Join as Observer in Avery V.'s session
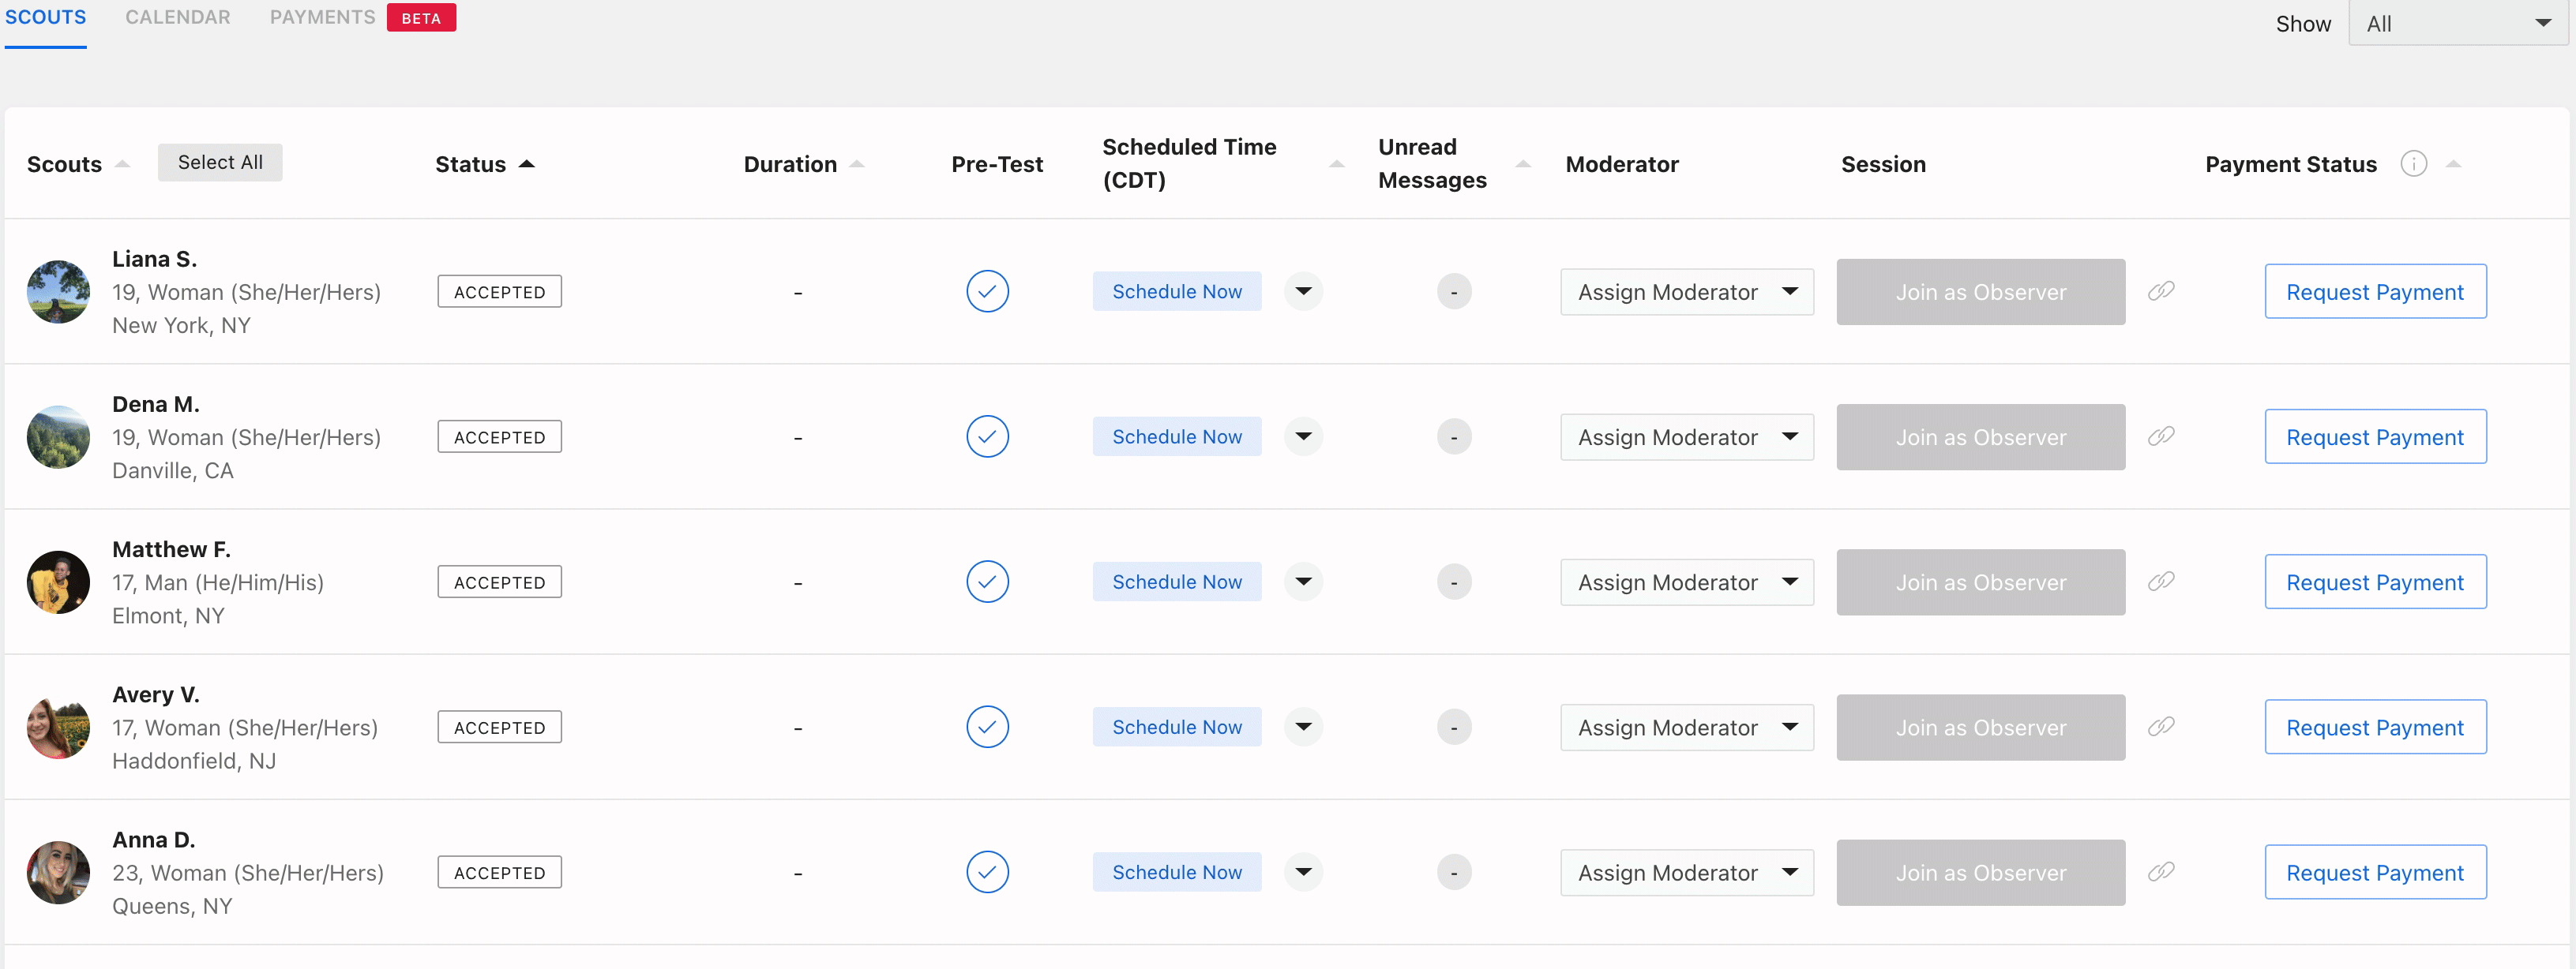This screenshot has height=969, width=2576. pyautogui.click(x=1980, y=728)
